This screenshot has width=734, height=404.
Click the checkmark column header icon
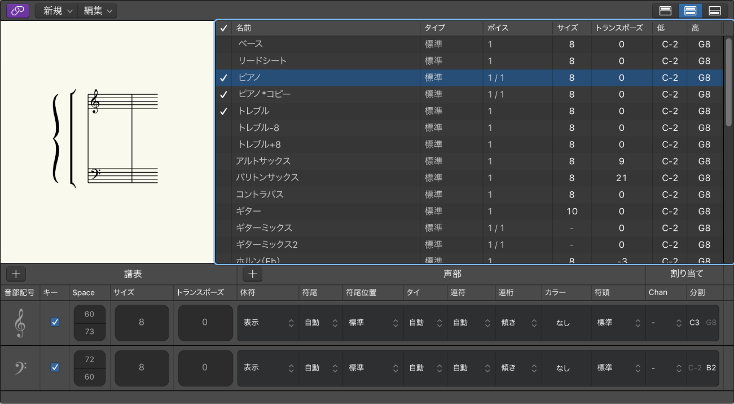coord(223,27)
